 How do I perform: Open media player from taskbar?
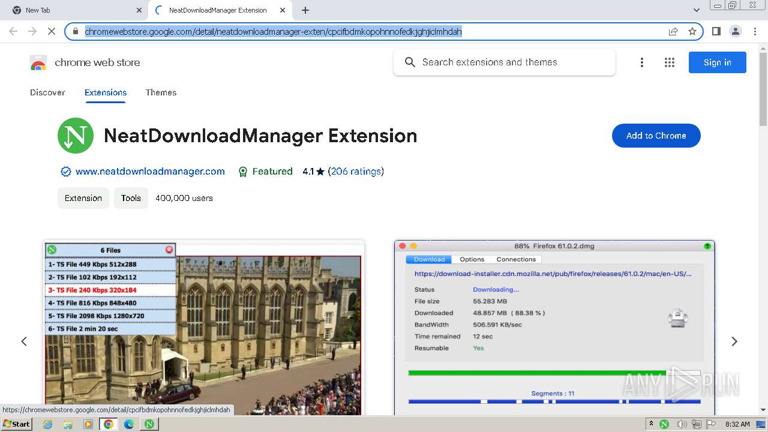88,424
